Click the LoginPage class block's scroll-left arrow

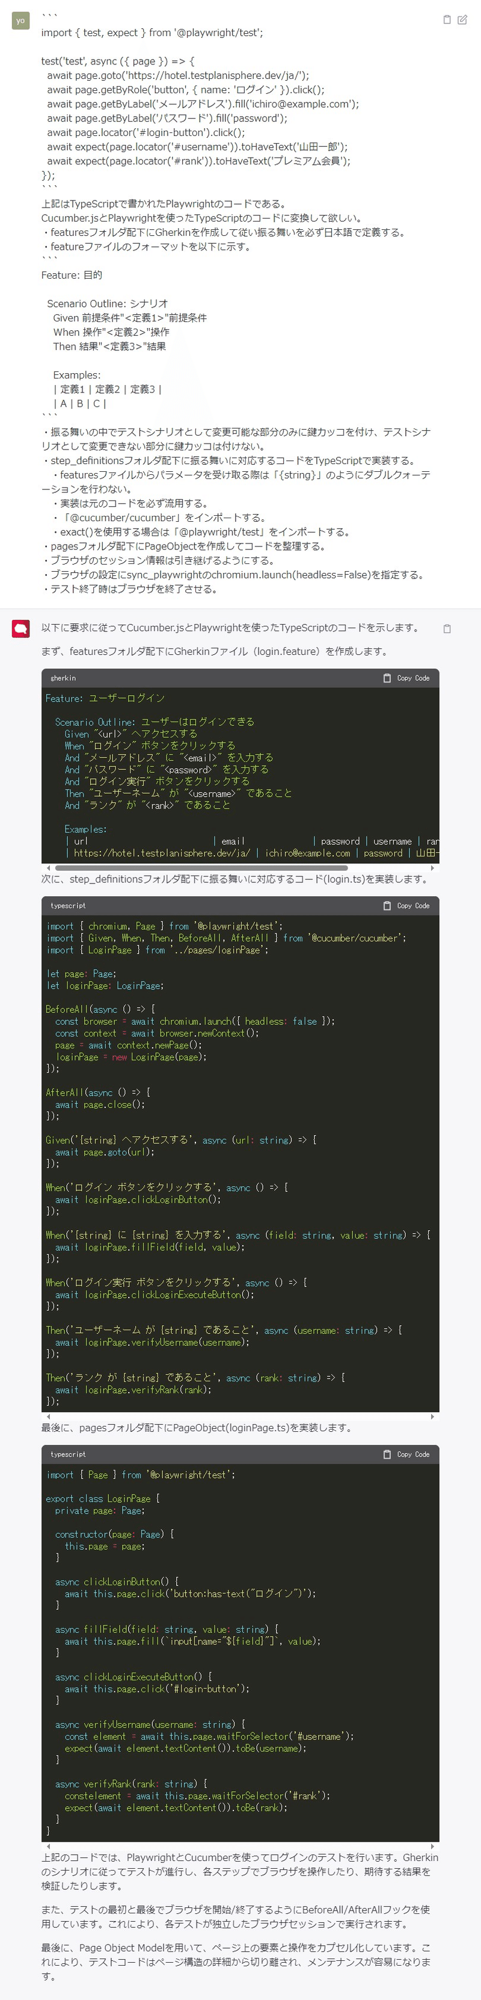[48, 1847]
